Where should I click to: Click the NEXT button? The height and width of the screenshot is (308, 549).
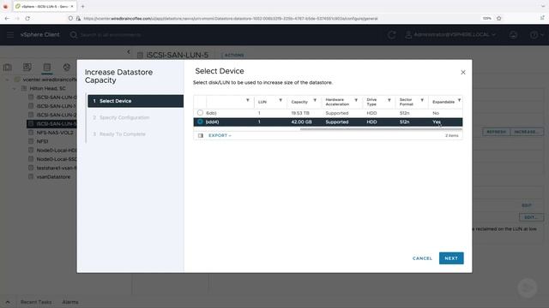click(x=451, y=258)
